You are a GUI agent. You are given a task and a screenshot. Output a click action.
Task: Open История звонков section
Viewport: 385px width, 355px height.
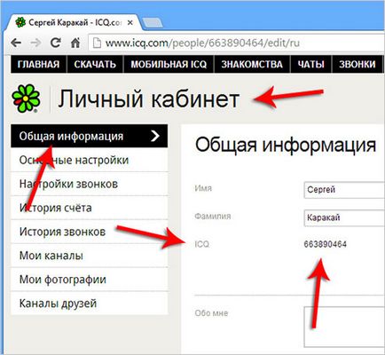tap(90, 232)
